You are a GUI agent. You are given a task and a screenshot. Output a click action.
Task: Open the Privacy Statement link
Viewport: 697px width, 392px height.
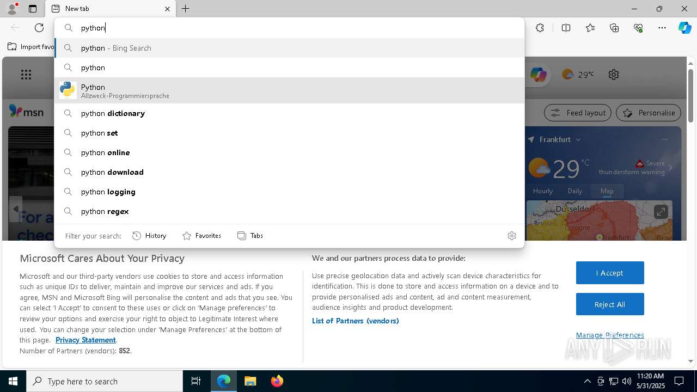(x=85, y=340)
